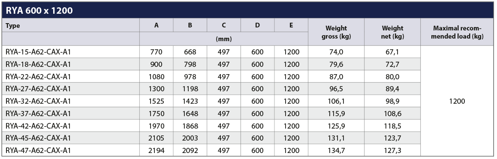The image size is (497, 159).
Task: Select the RYA-18-A62-CAX-A1 row label
Action: tap(38, 64)
